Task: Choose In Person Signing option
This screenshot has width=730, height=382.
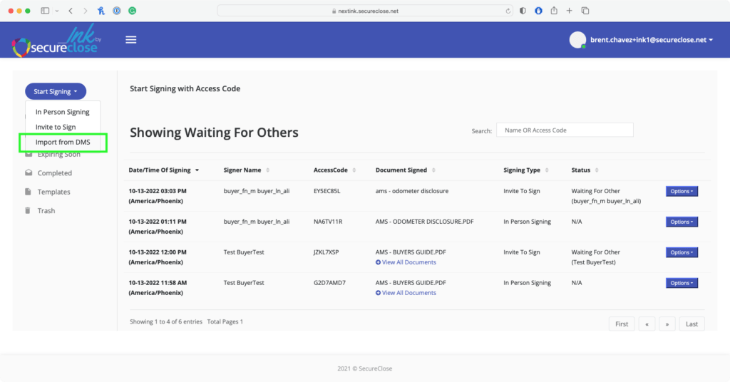Action: click(x=63, y=112)
